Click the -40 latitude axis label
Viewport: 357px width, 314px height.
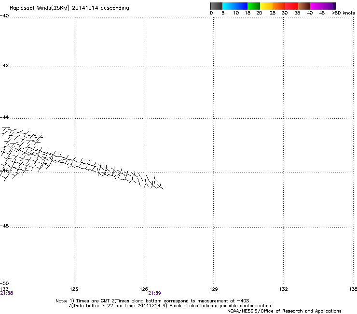click(x=4, y=16)
